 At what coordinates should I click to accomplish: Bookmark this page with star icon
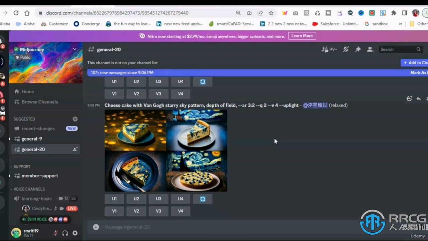(271, 13)
